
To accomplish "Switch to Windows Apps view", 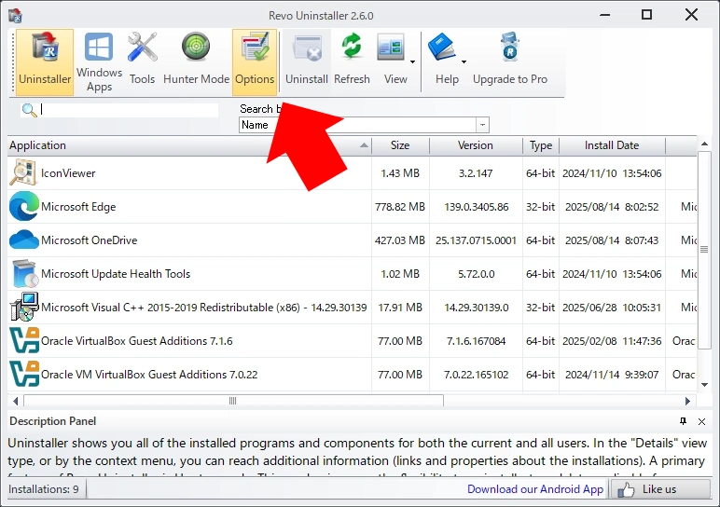I will click(x=99, y=62).
